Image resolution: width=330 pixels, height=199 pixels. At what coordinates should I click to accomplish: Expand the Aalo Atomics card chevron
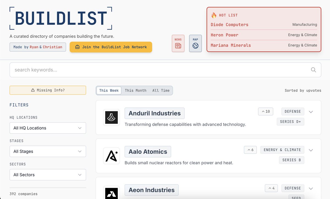(311, 150)
